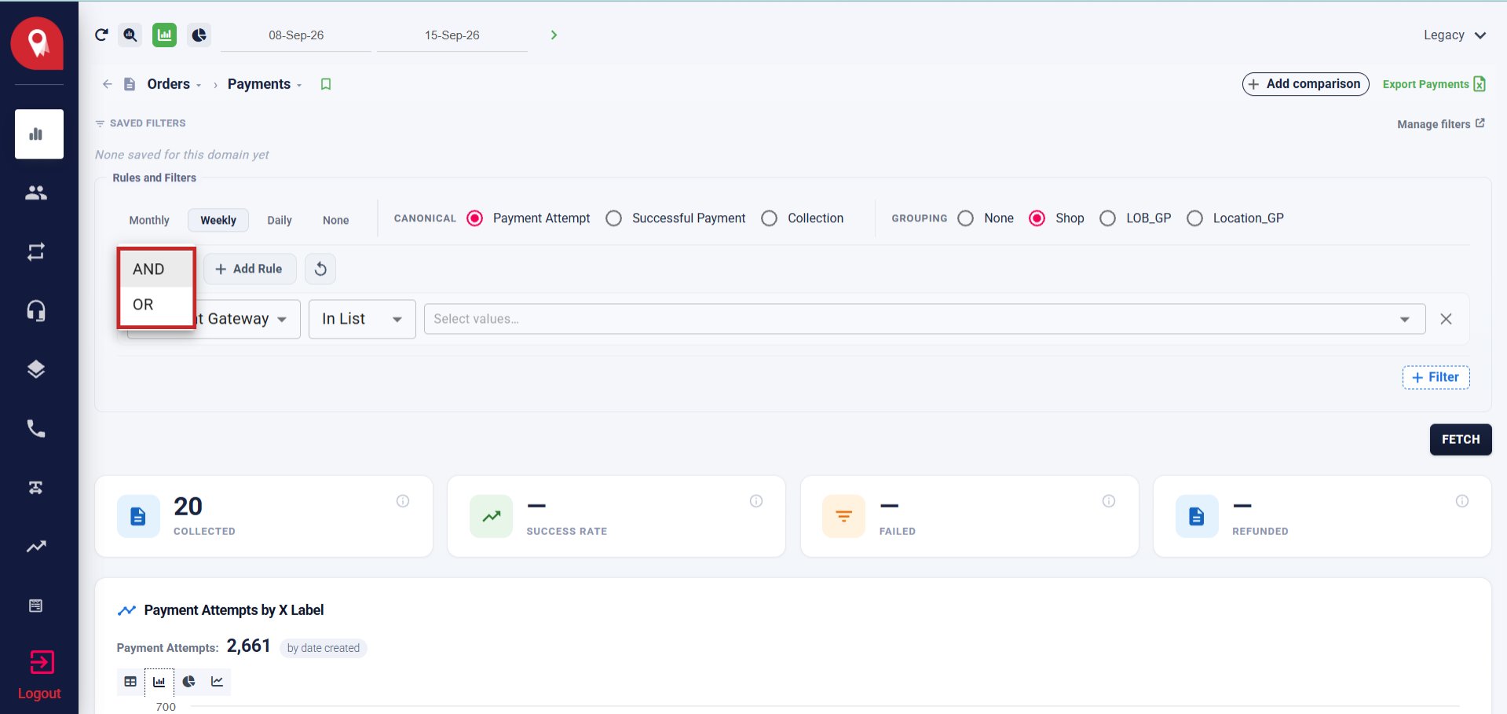Viewport: 1507px width, 714px height.
Task: Open the trending-up sidebar icon
Action: click(36, 546)
